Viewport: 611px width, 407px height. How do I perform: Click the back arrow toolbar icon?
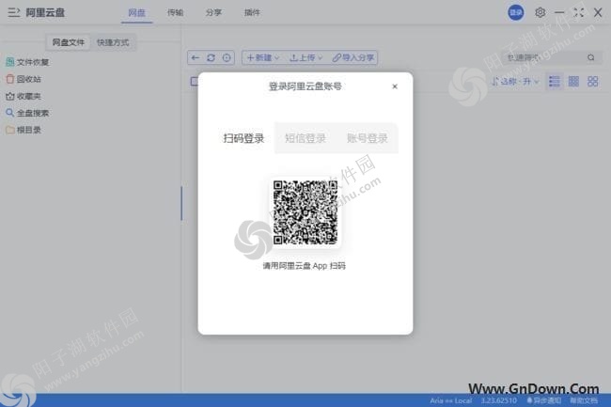[196, 57]
